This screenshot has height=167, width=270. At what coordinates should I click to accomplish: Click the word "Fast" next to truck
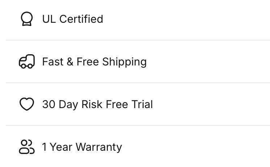[x=53, y=61]
